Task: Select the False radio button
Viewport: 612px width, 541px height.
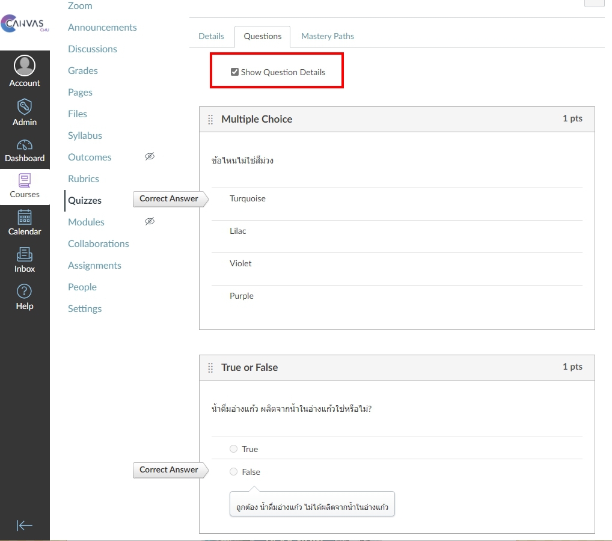Action: 234,472
